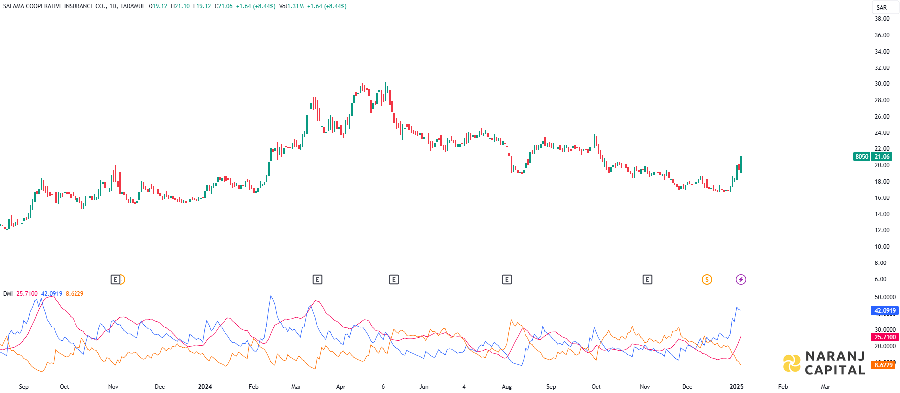Click the SAR currency label
Screen dimensions: 900x393
(x=881, y=7)
